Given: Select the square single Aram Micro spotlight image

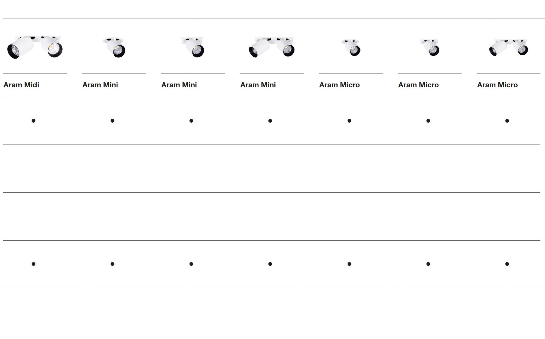Looking at the screenshot, I should tap(429, 47).
